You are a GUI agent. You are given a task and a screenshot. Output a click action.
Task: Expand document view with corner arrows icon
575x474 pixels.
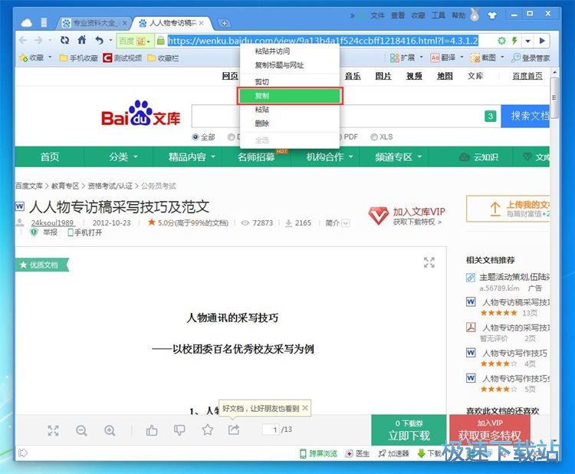tap(429, 262)
